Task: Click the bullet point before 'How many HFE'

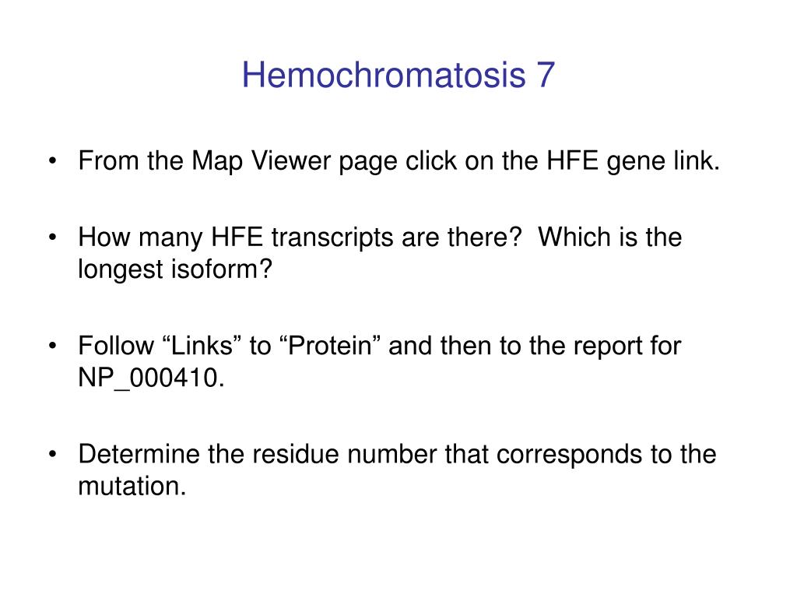Action: pyautogui.click(x=52, y=237)
